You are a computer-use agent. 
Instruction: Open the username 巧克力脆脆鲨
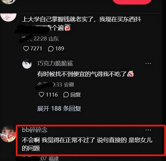click(55, 63)
